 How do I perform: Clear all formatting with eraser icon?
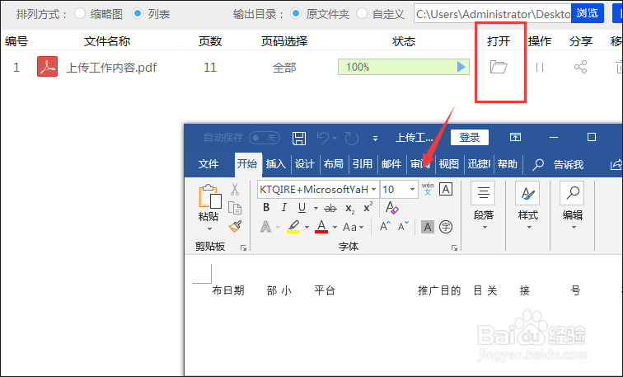[x=391, y=207]
